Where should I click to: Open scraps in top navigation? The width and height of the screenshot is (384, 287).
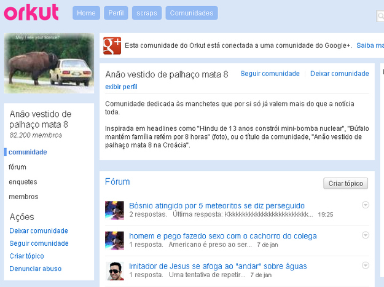[146, 13]
